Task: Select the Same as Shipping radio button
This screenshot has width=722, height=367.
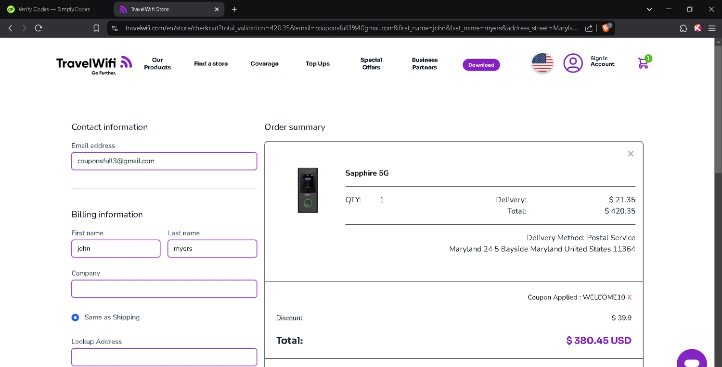Action: [x=75, y=318]
